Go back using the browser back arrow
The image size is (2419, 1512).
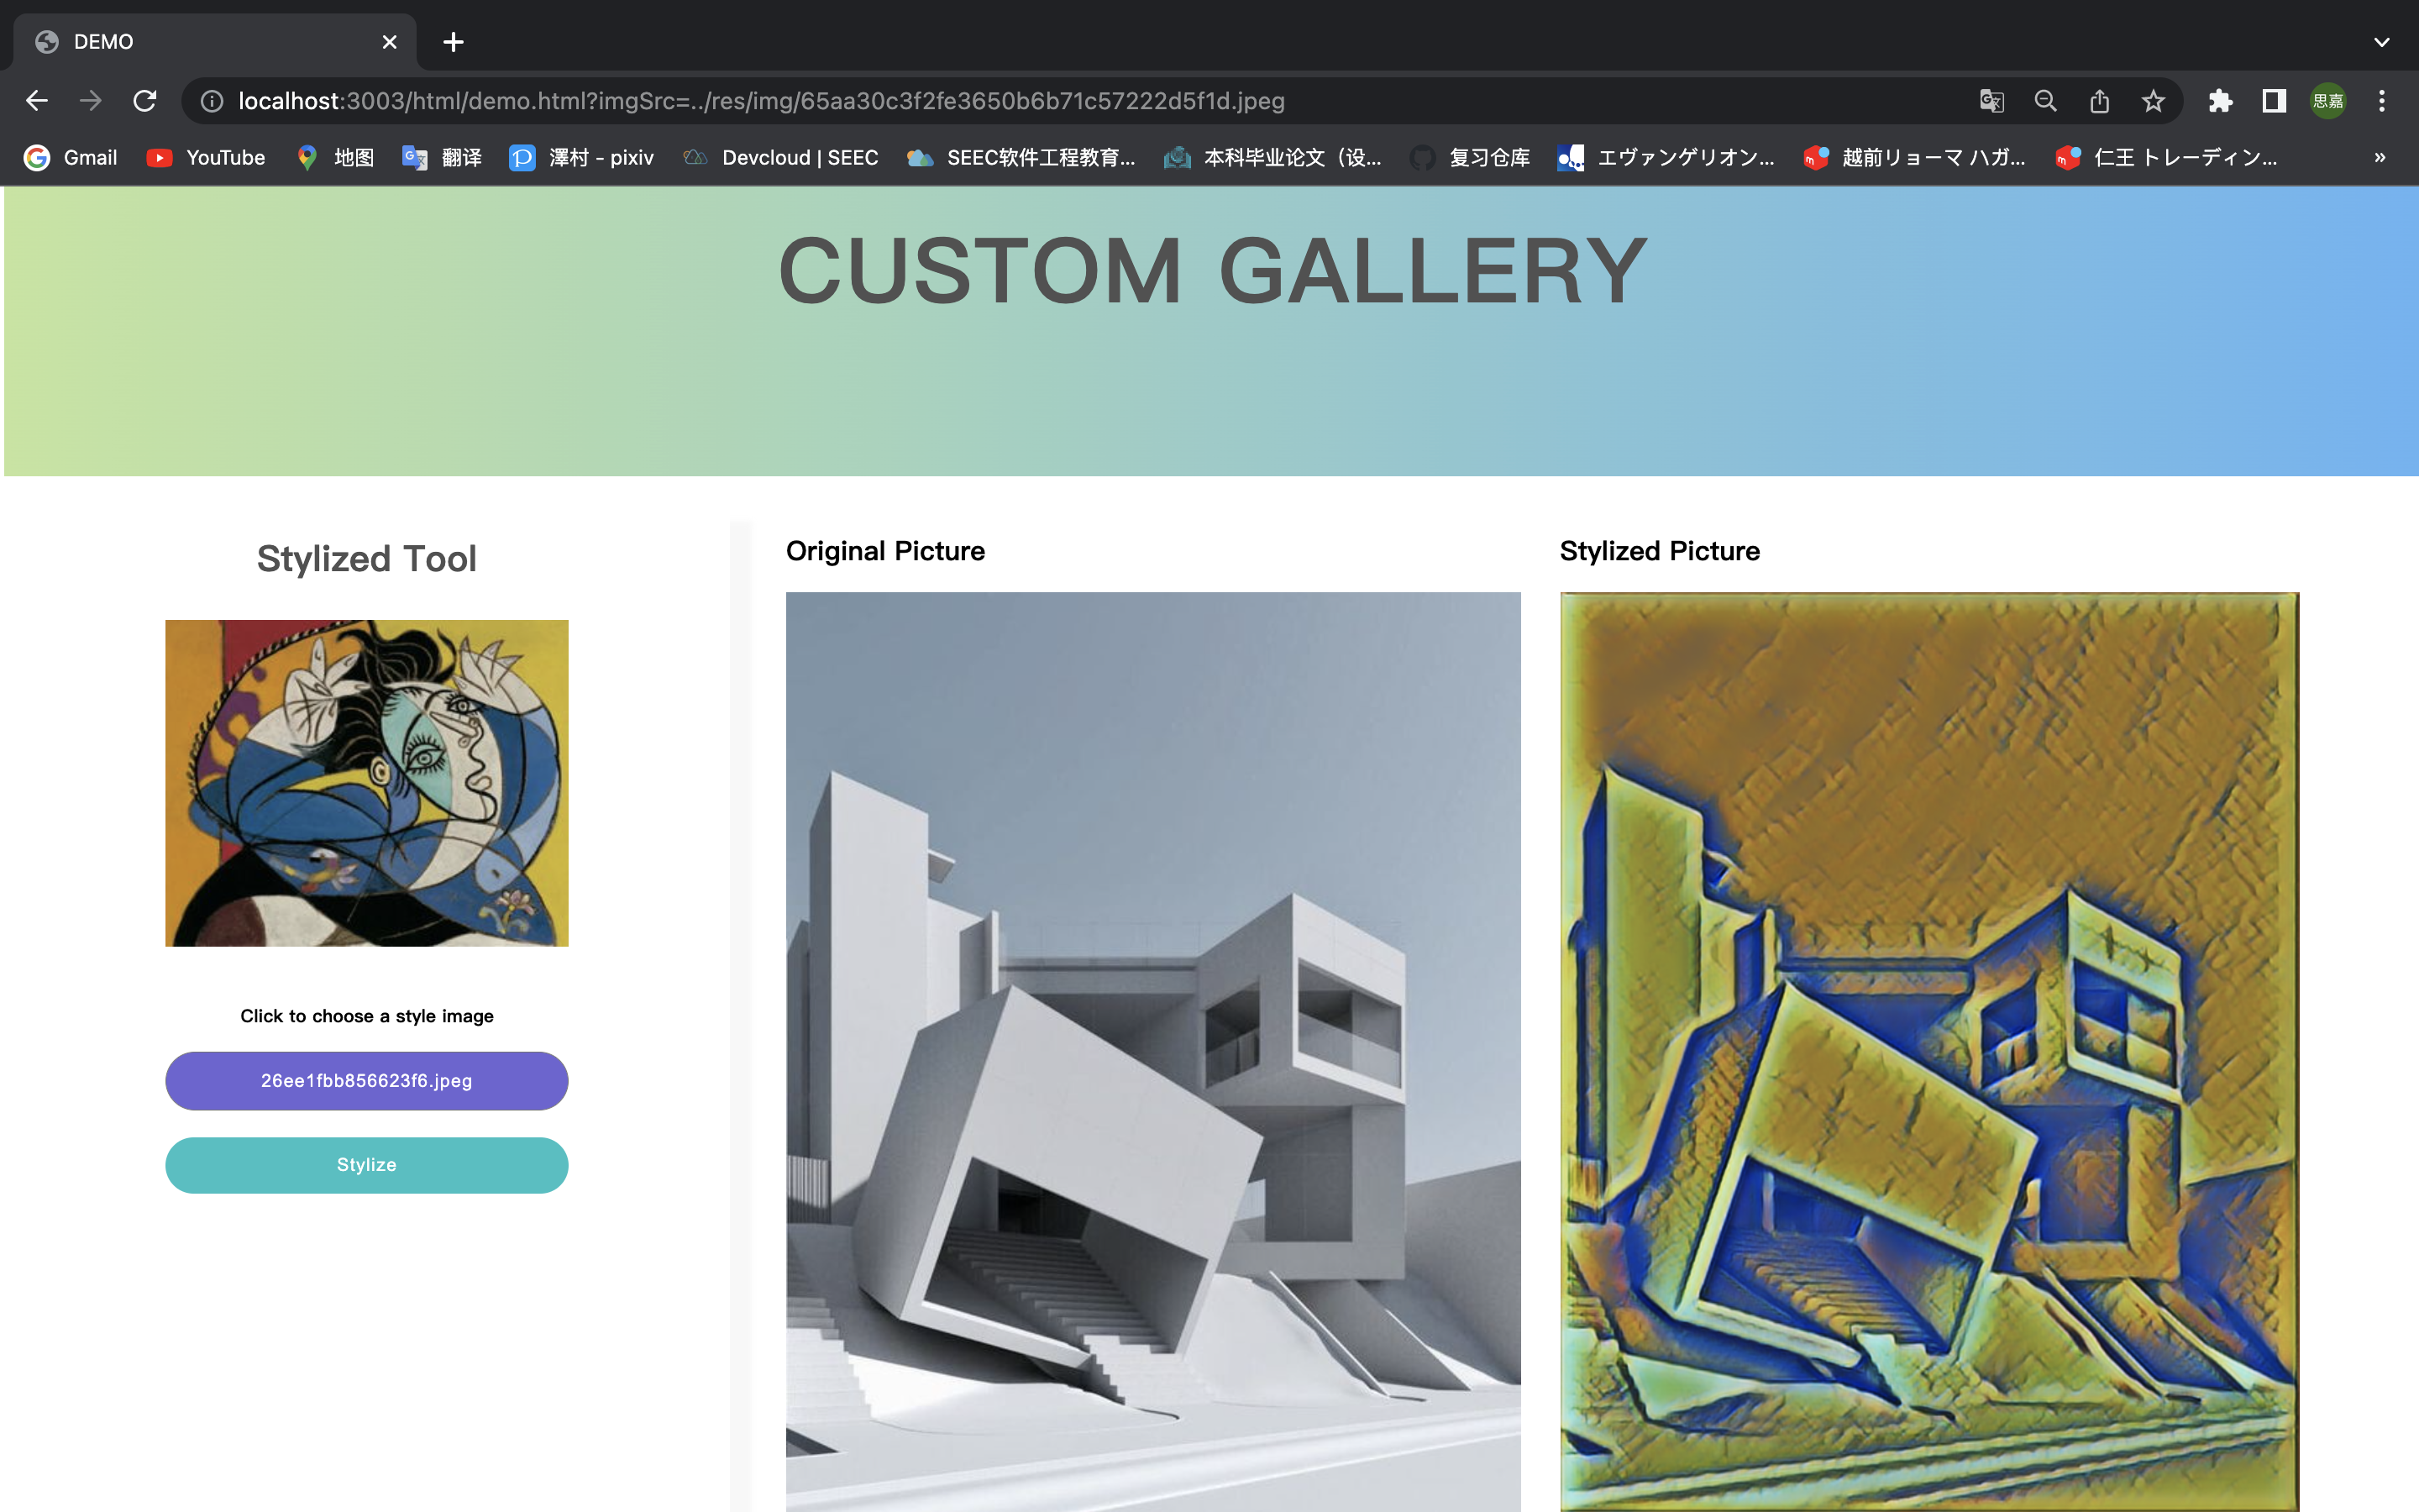[x=37, y=101]
